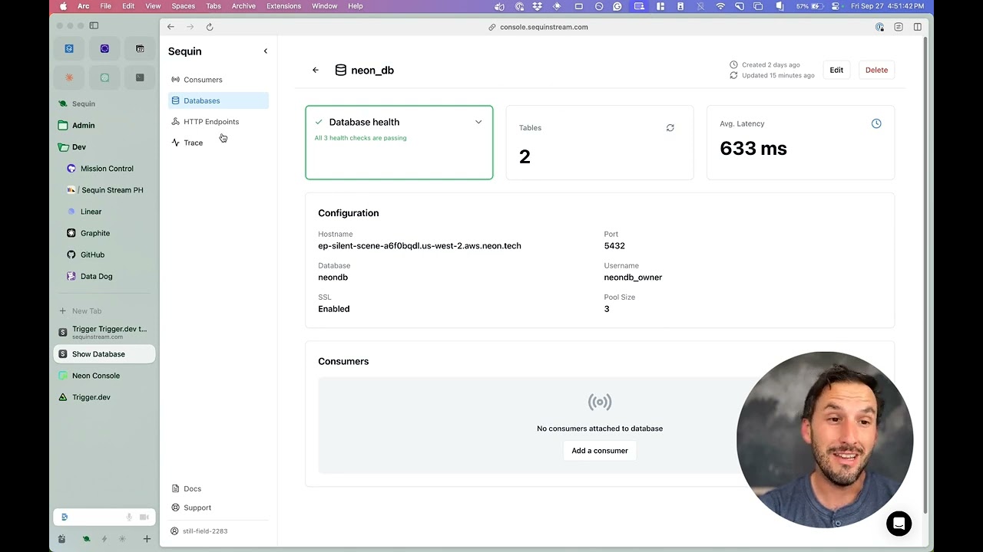Click the page scrollbar at the right edge of the Sequin window

[x=925, y=276]
